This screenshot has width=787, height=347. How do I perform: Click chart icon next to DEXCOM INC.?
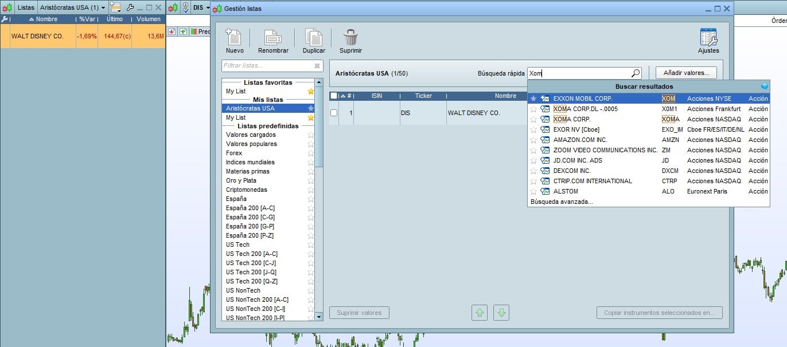coord(545,171)
